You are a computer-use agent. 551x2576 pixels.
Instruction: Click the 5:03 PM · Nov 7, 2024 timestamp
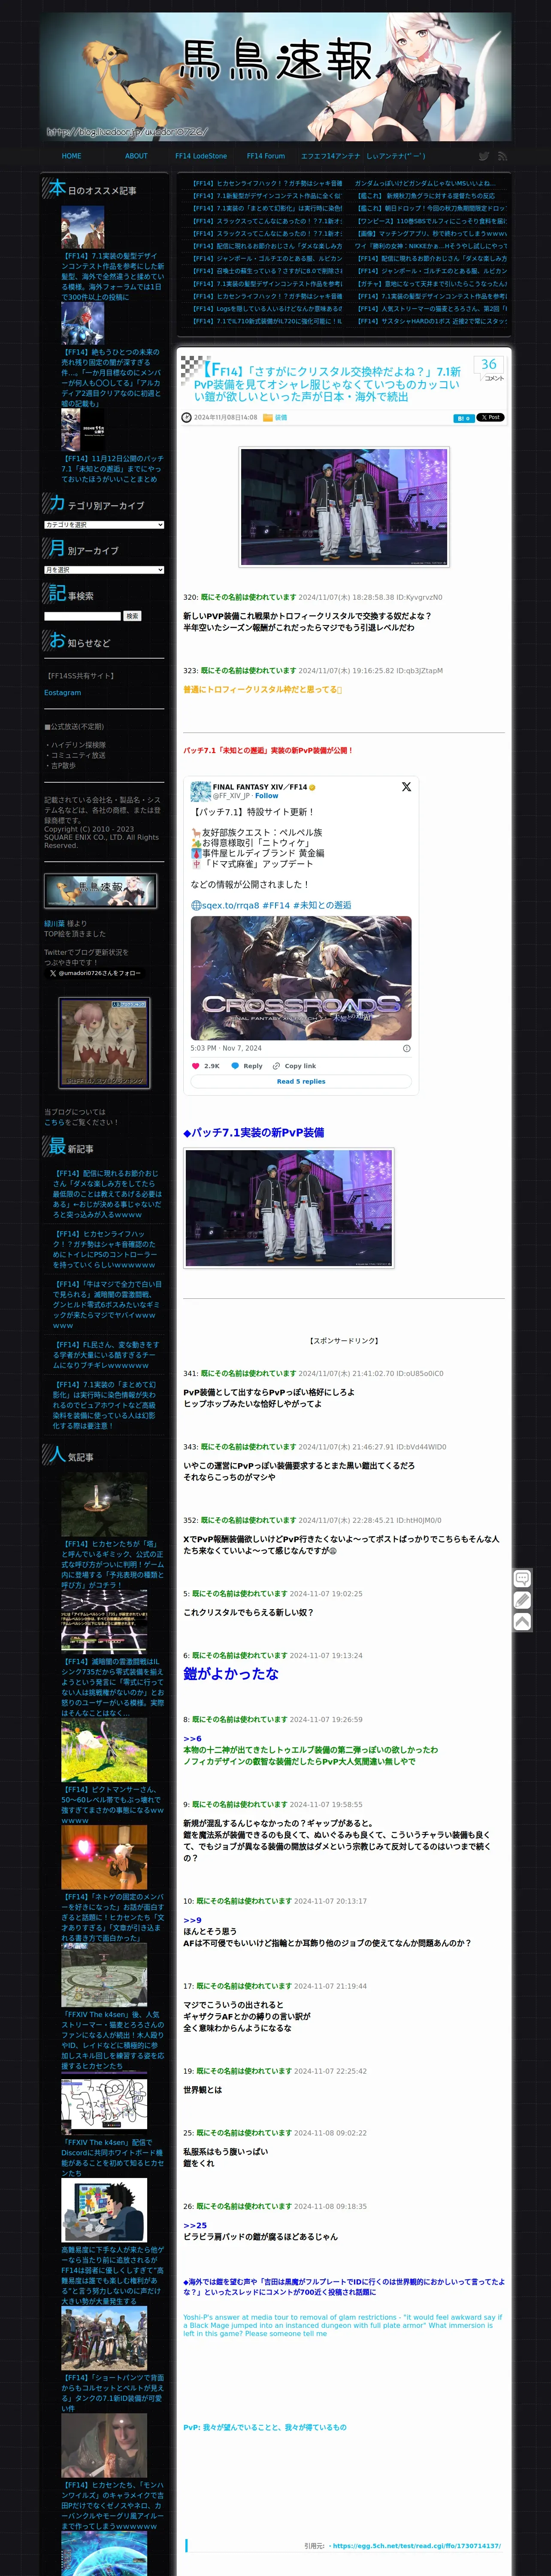click(x=226, y=1048)
